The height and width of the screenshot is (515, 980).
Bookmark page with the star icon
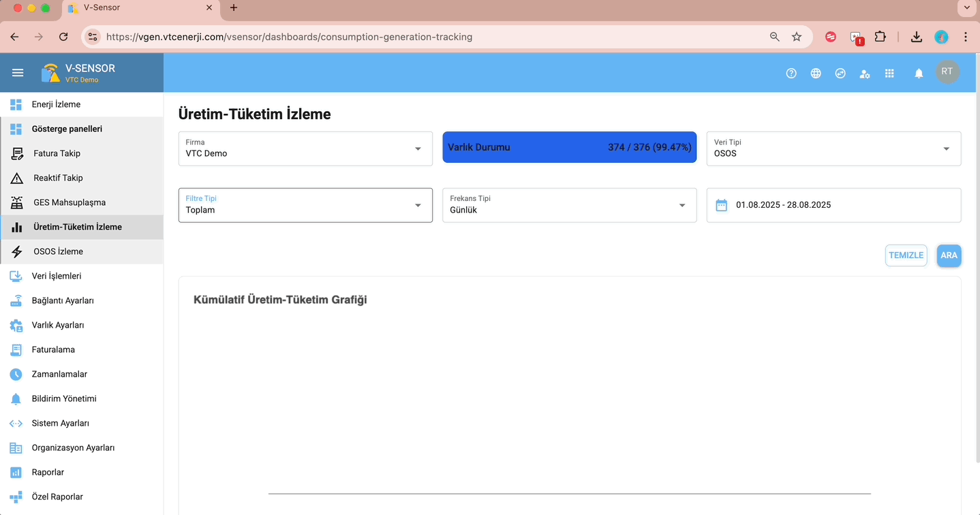(x=797, y=37)
